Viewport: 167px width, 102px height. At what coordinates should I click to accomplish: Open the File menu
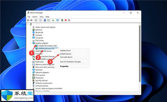tap(29, 17)
